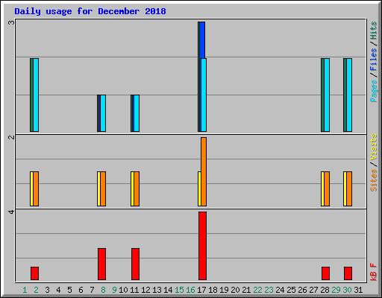Click the red KB bar on day 8
The image size is (382, 298).
[101, 264]
